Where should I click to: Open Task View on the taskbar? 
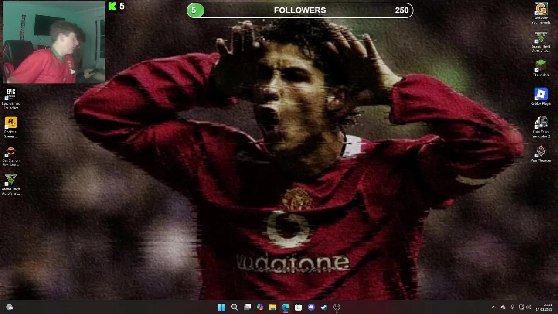pos(247,307)
